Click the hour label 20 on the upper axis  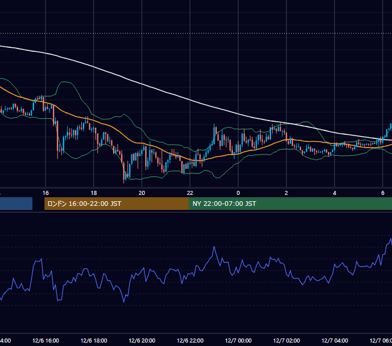tap(142, 193)
